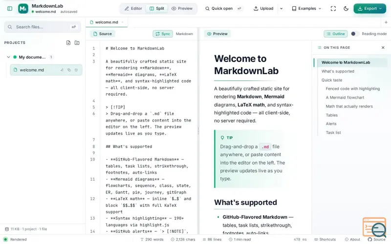Click the 86 lines status entry
The image size is (391, 244).
point(212,240)
